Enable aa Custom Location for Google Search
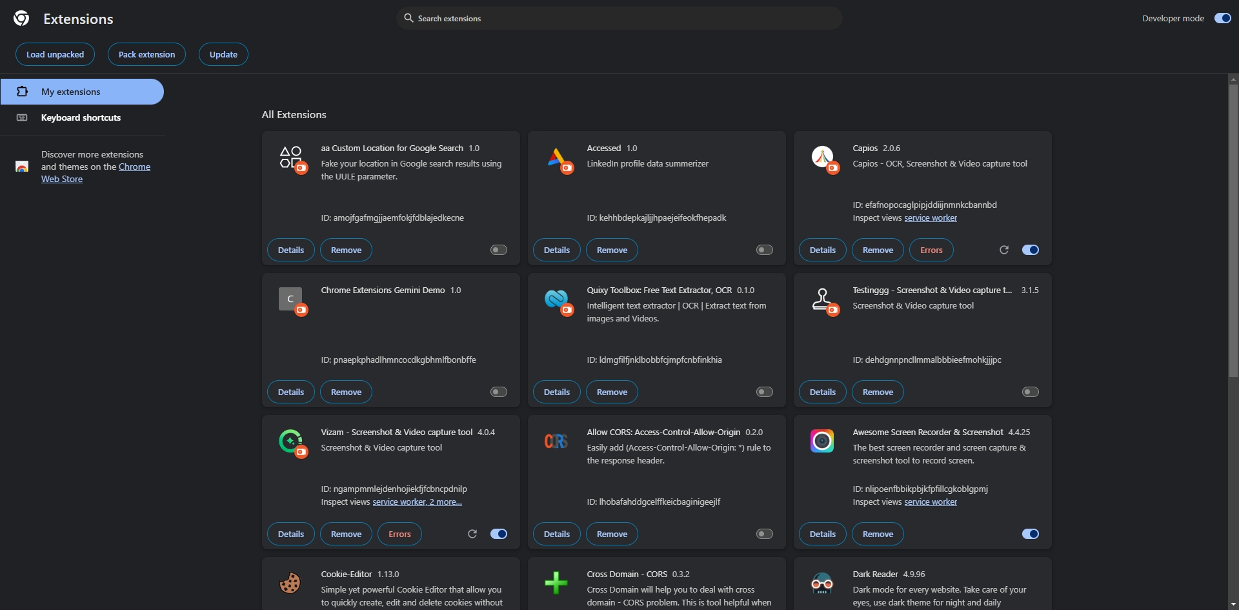The image size is (1239, 610). click(x=499, y=250)
